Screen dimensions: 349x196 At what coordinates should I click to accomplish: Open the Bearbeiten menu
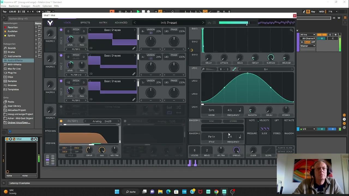point(14,6)
